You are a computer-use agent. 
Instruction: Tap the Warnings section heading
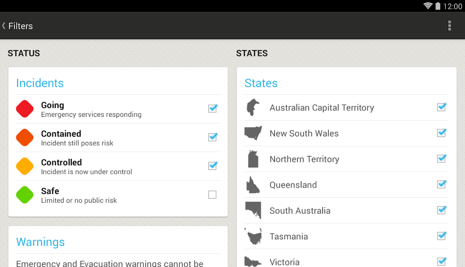pos(41,242)
